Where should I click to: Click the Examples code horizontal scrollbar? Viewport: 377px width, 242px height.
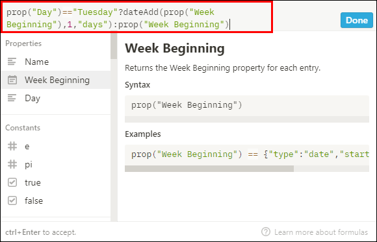209,169
